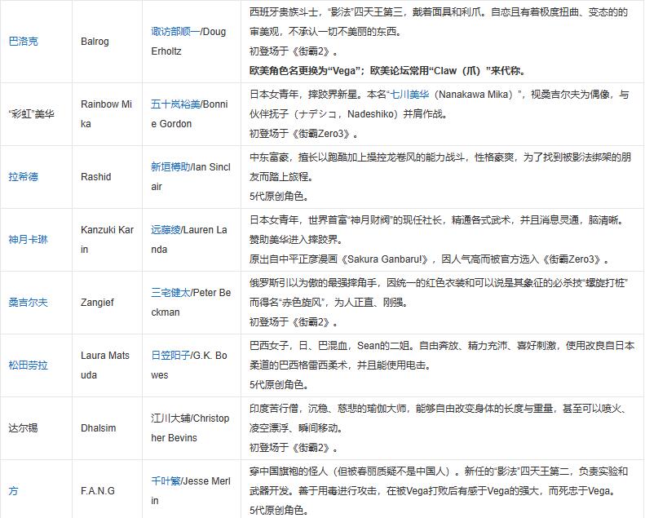Click the F.A.N.G English name cell

click(x=98, y=491)
